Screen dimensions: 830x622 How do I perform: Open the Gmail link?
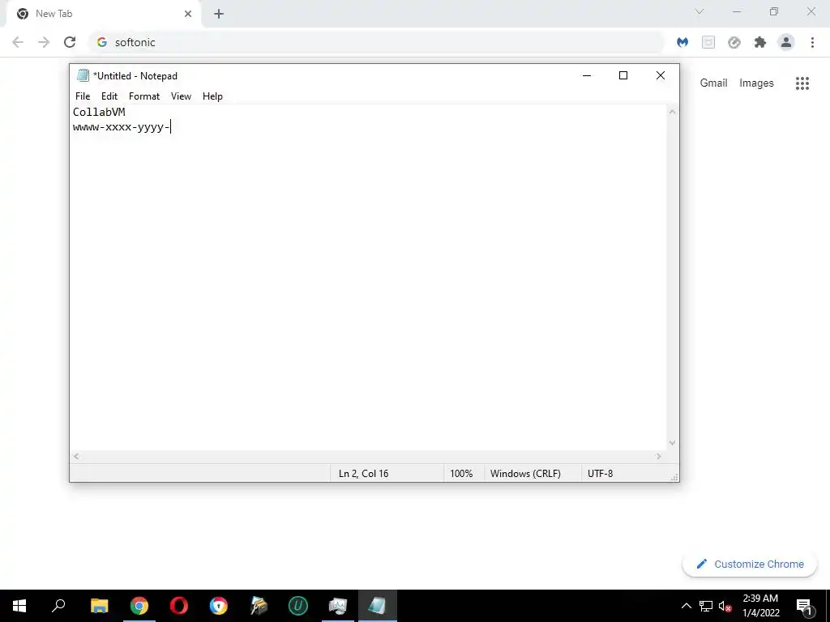pyautogui.click(x=713, y=83)
